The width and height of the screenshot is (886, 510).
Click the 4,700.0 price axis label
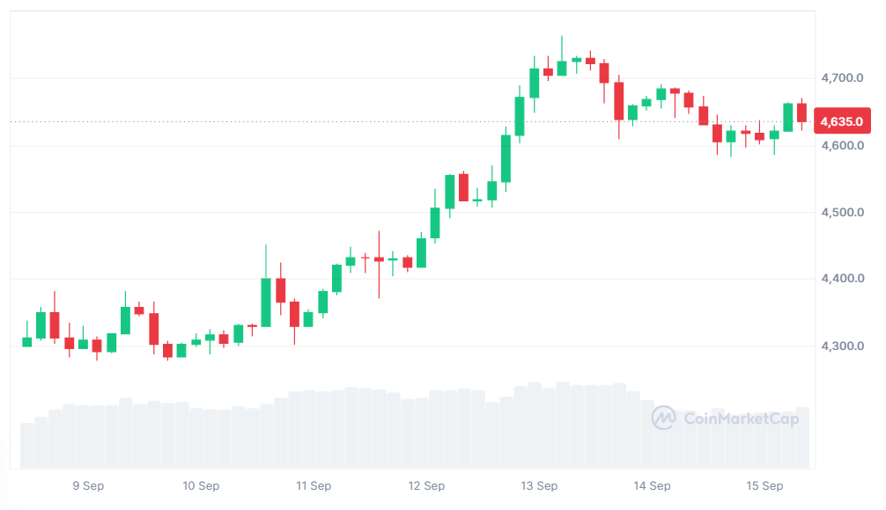pos(841,78)
